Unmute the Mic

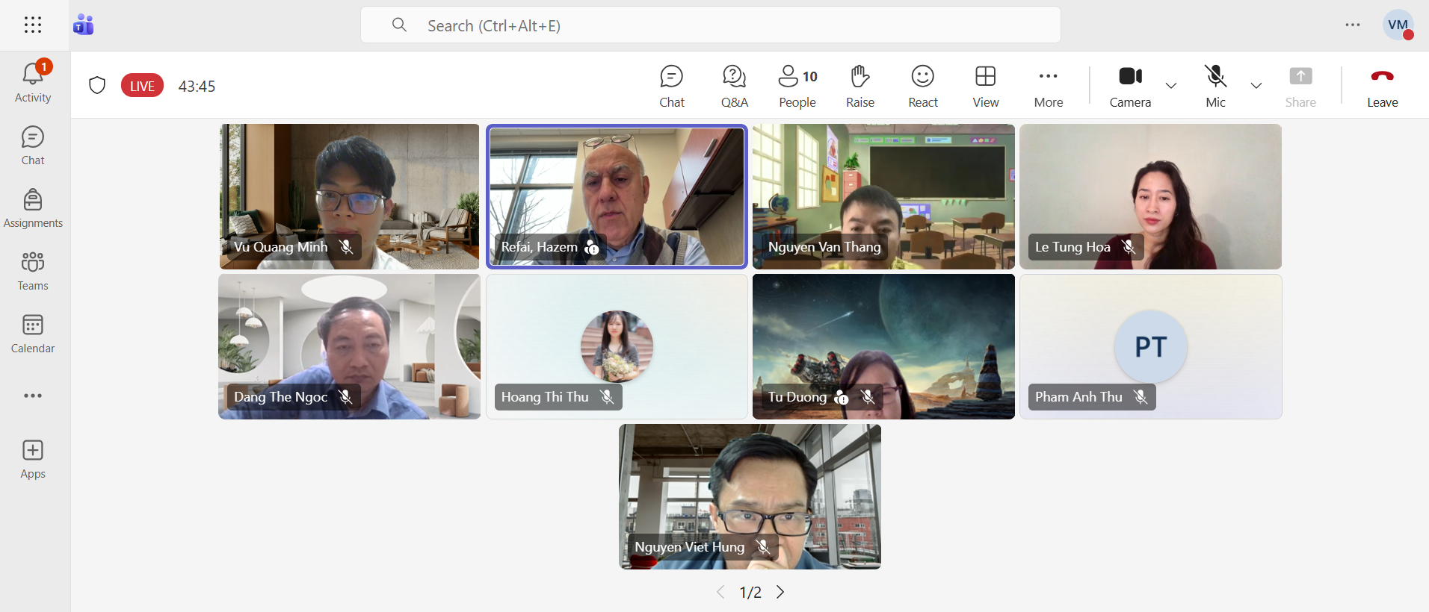[1215, 86]
